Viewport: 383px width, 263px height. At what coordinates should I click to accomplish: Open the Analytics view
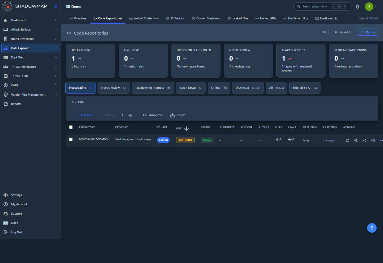343,32
